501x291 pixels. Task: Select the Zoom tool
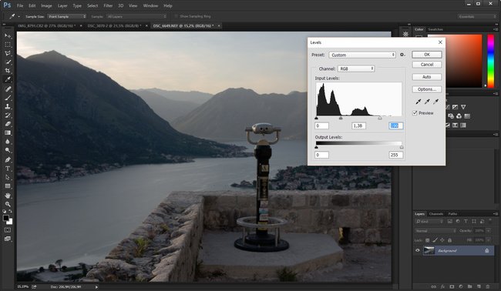click(8, 204)
